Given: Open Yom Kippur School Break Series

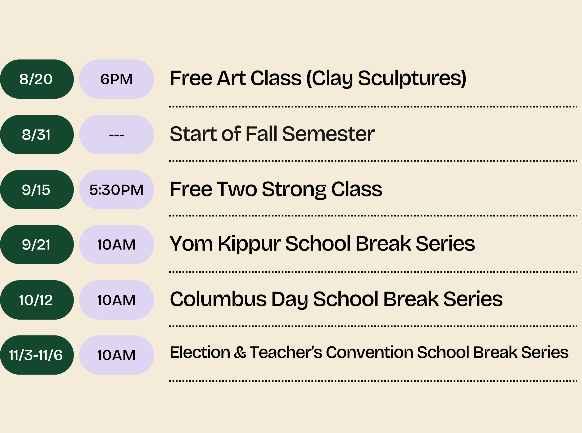Looking at the screenshot, I should [322, 244].
